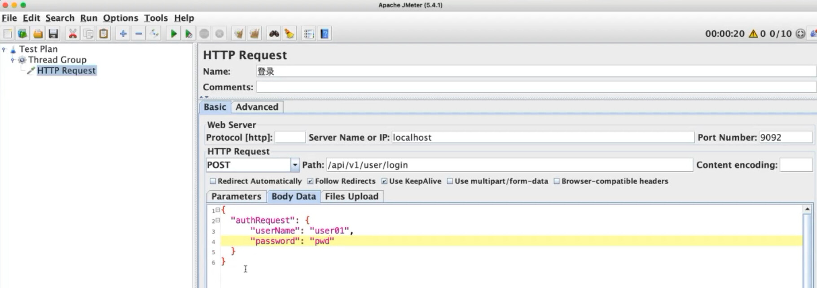
Task: Switch to the Files Upload tab
Action: (352, 196)
